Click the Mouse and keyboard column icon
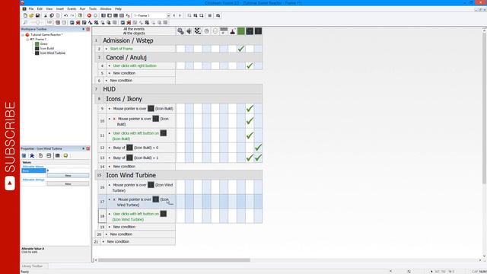Image resolution: width=487 pixels, height=274 pixels. pos(224,31)
